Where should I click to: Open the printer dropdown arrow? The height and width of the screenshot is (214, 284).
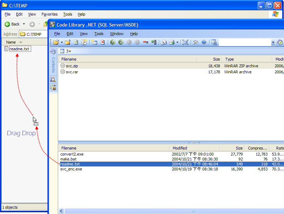tap(177, 43)
